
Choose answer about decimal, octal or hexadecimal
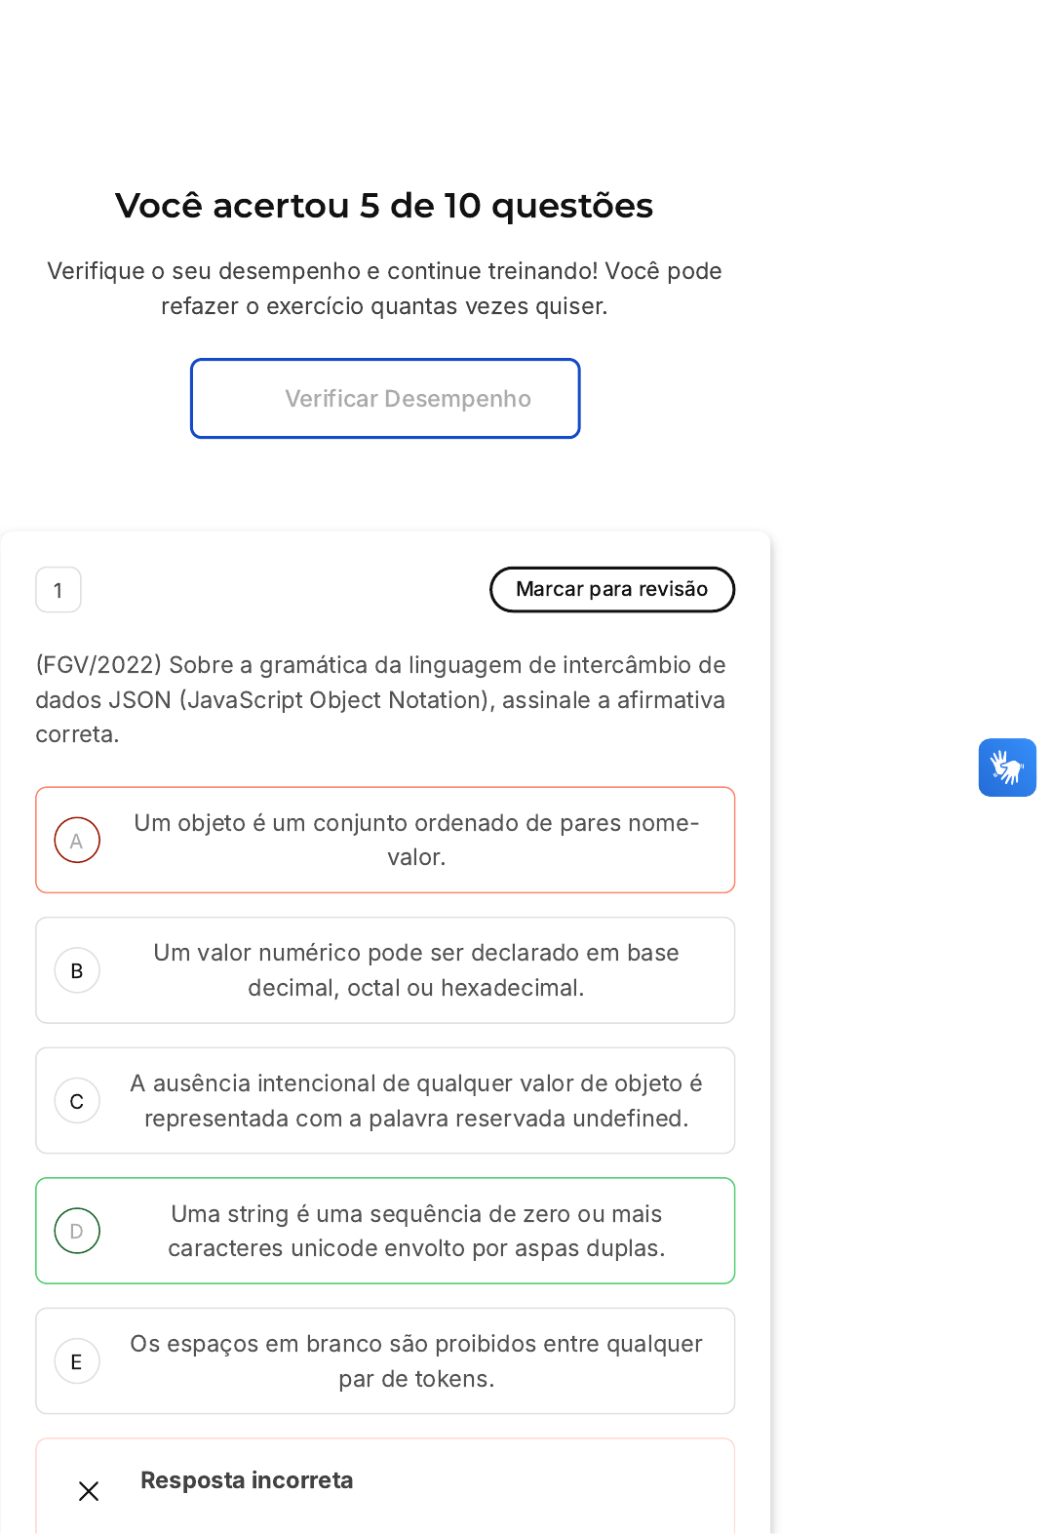[416, 970]
